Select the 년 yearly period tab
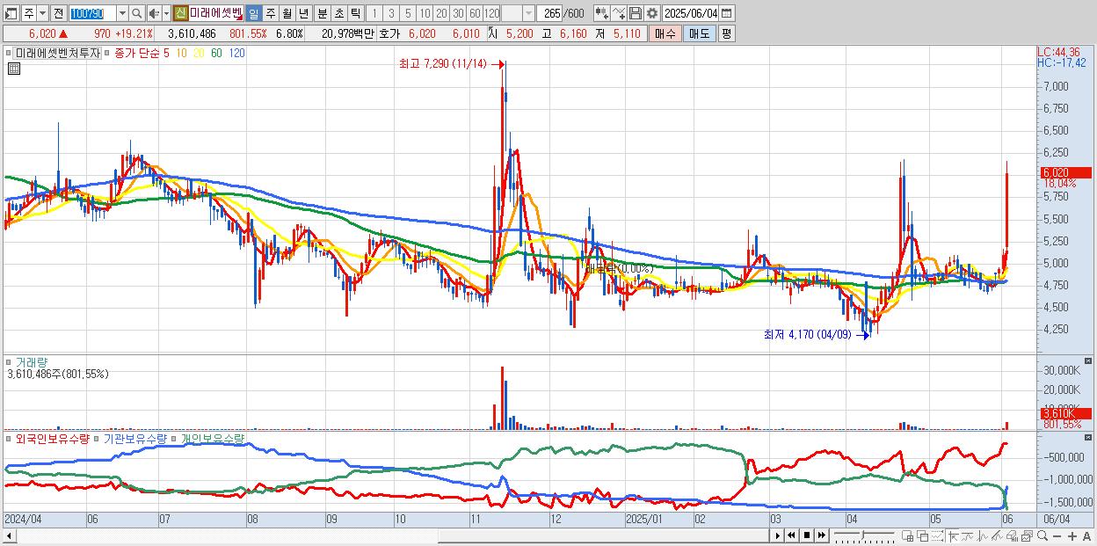Image resolution: width=1097 pixels, height=546 pixels. (x=303, y=13)
